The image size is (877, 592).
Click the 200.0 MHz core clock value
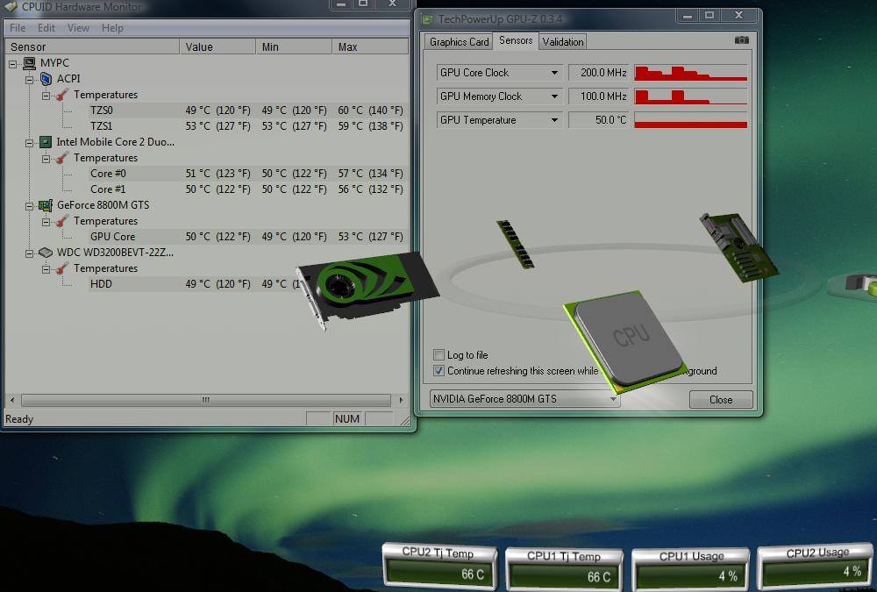coord(599,73)
